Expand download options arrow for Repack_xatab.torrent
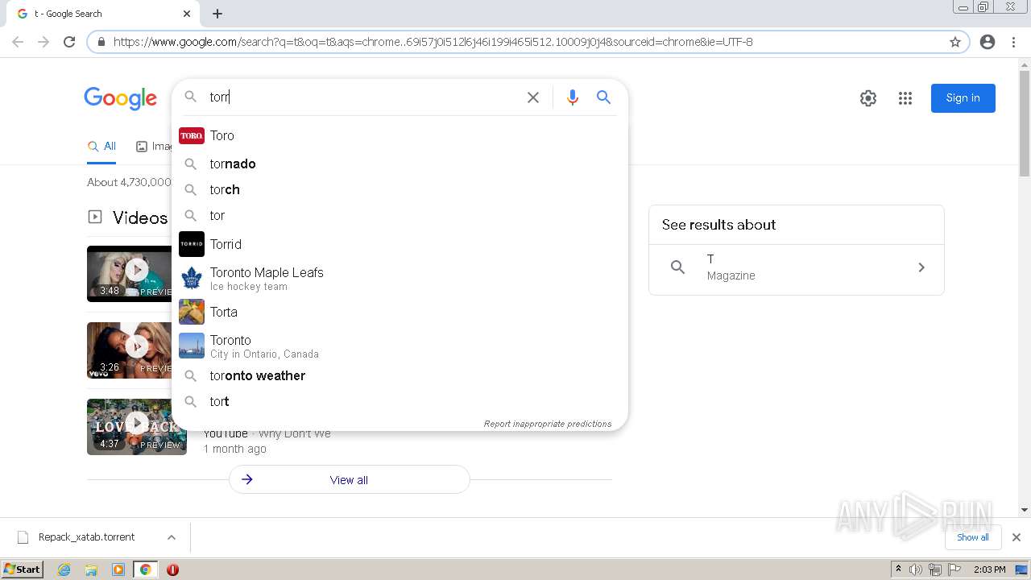The height and width of the screenshot is (580, 1031). coord(172,537)
